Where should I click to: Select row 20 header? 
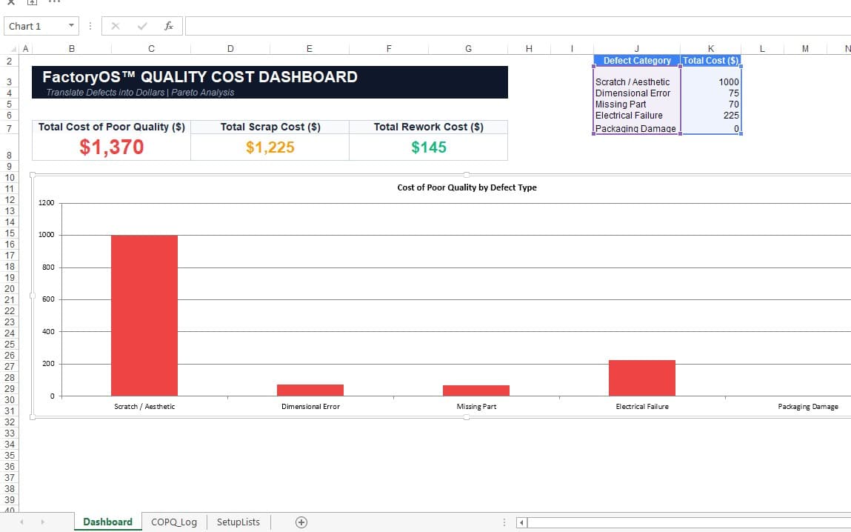[x=9, y=289]
